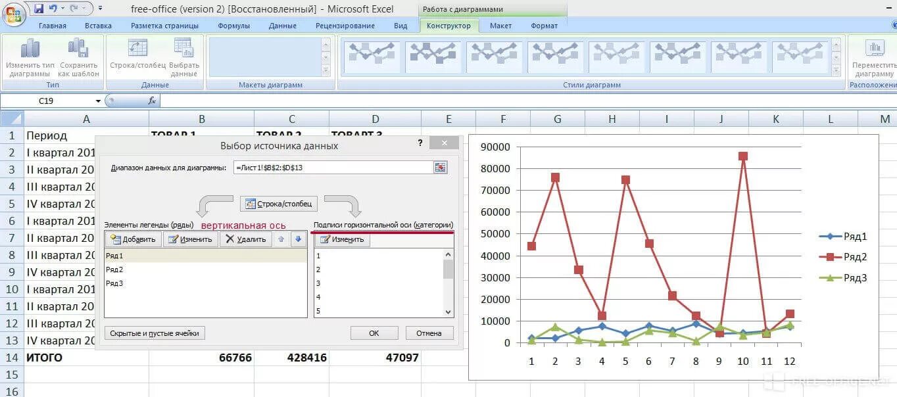Select row 14 header
Image resolution: width=897 pixels, height=397 pixels.
[x=12, y=358]
